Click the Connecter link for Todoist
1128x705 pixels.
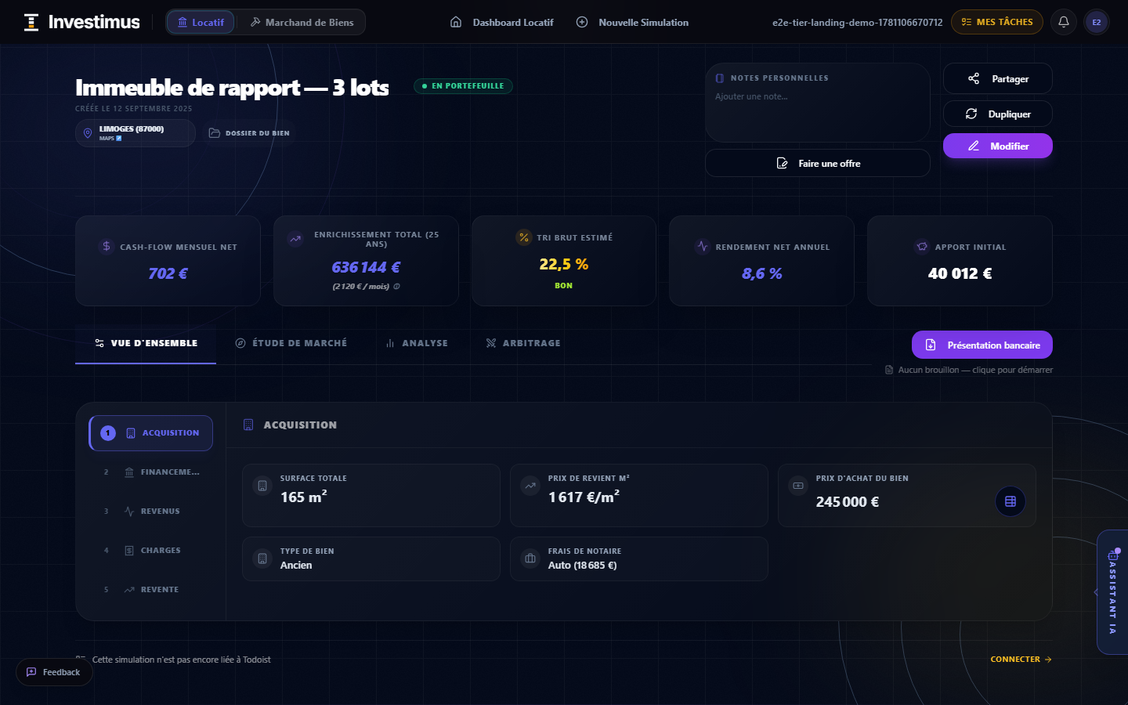(1021, 660)
